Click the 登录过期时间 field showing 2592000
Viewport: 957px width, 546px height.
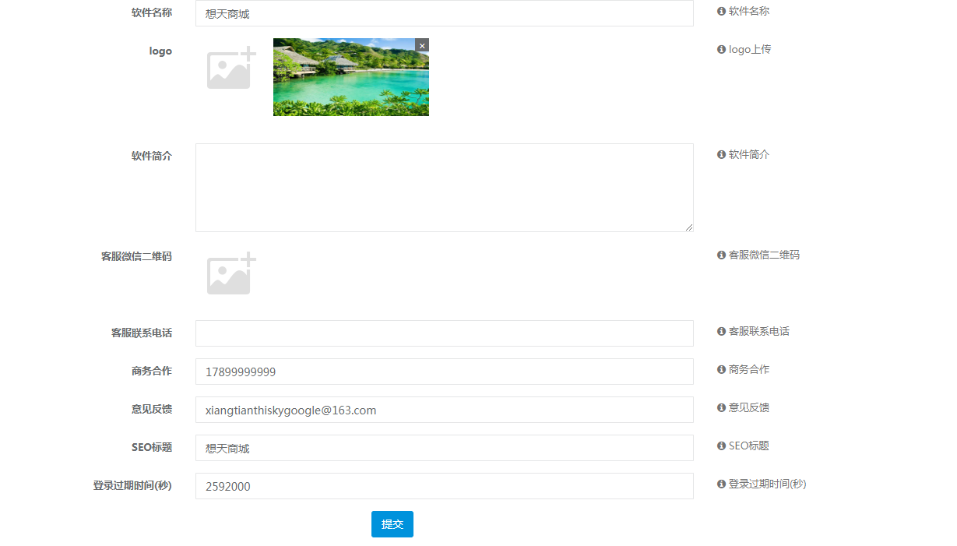(x=445, y=486)
